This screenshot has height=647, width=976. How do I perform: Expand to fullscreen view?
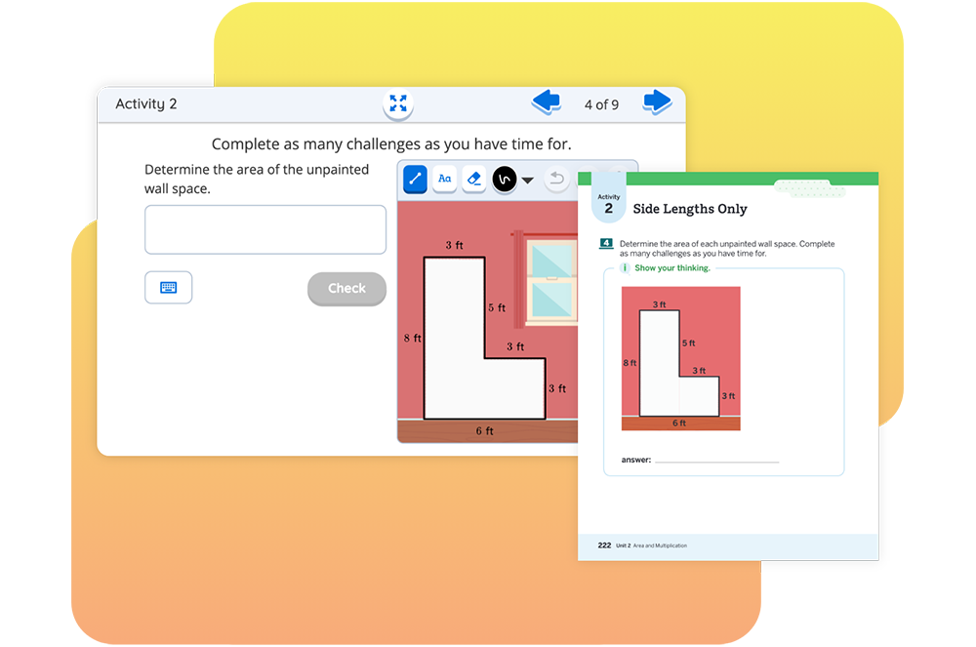[398, 102]
